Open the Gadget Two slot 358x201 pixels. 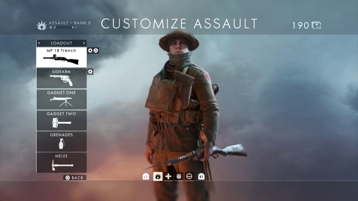point(62,120)
